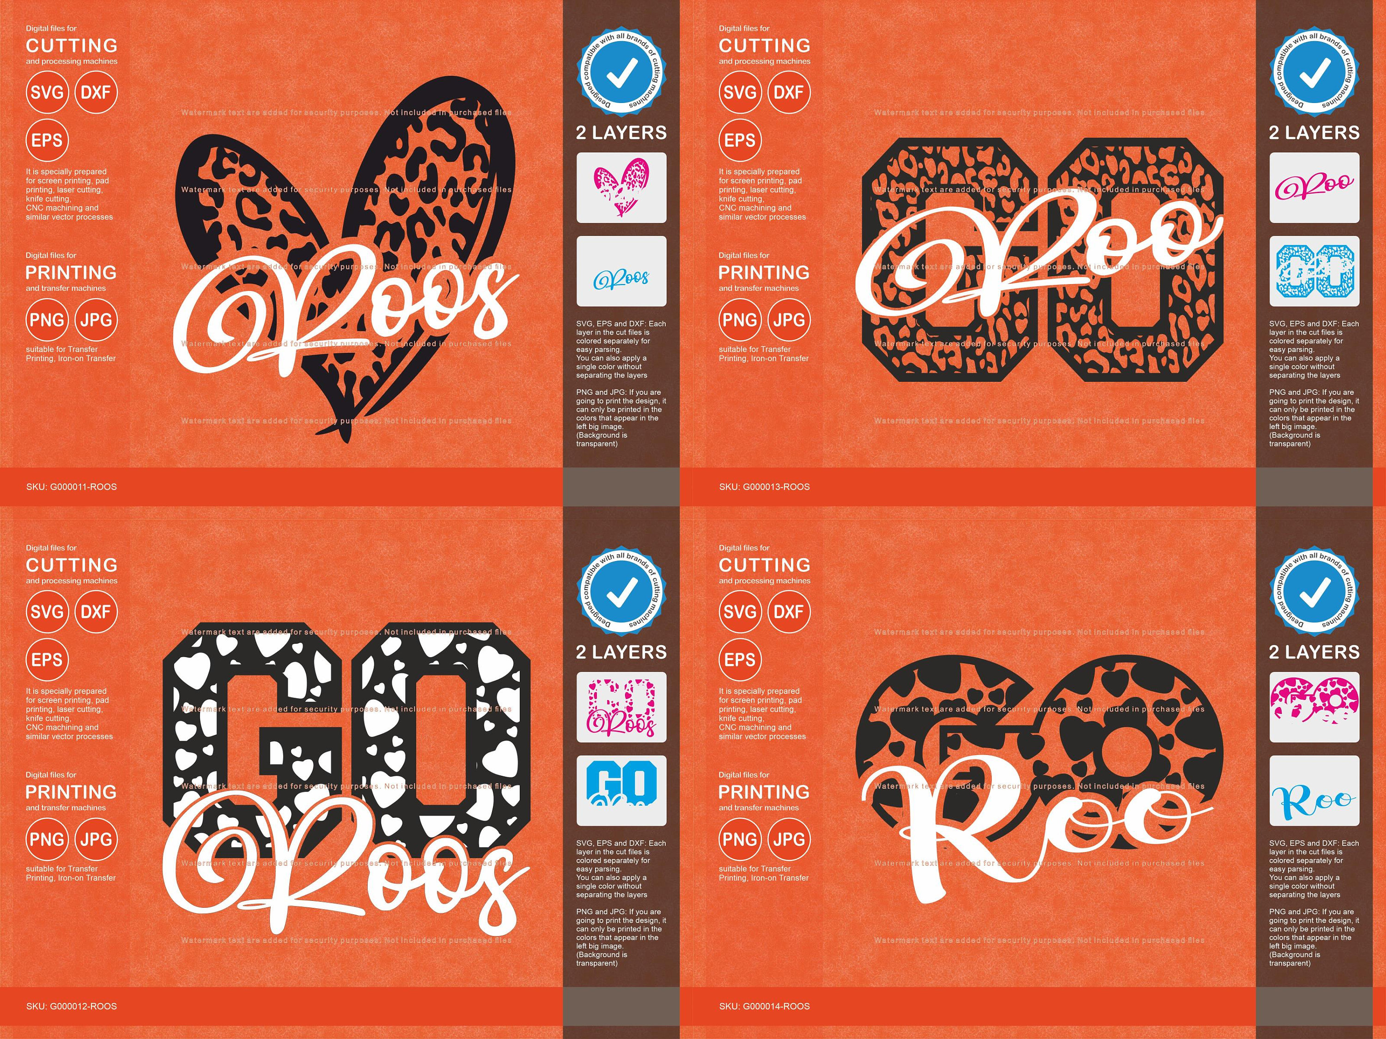Click the PNG icon under PRINTING section

click(47, 320)
